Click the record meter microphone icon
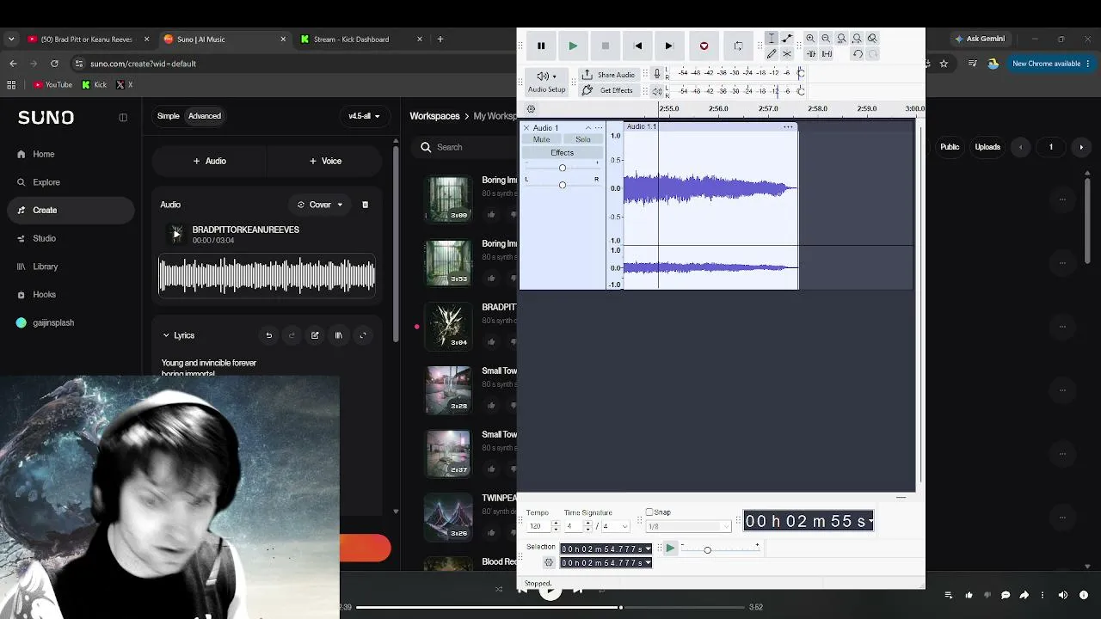The width and height of the screenshot is (1101, 619). 657,73
